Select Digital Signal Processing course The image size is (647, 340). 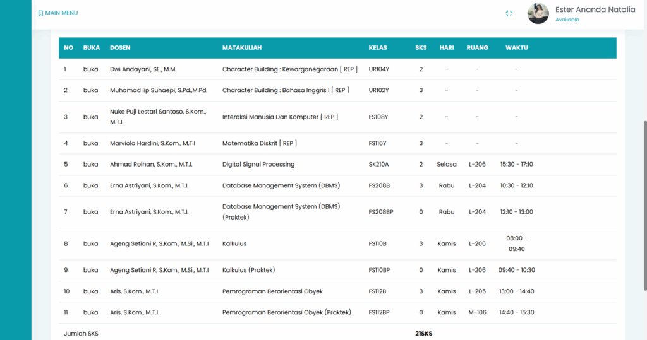tap(258, 165)
